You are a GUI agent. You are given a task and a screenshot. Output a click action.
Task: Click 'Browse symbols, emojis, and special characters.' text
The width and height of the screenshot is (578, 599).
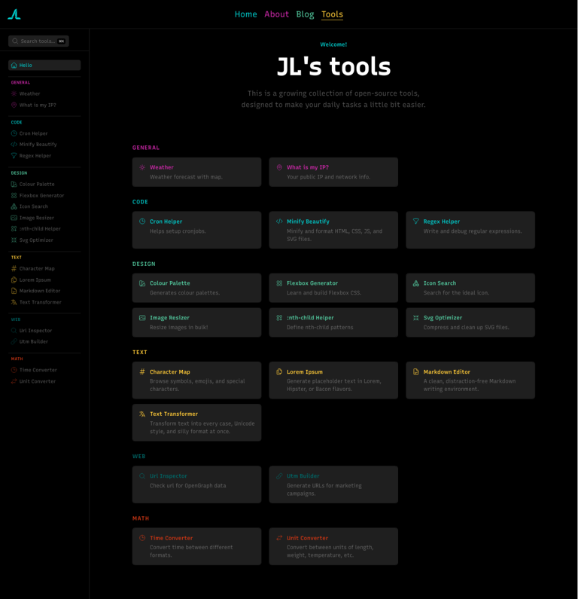pyautogui.click(x=197, y=385)
